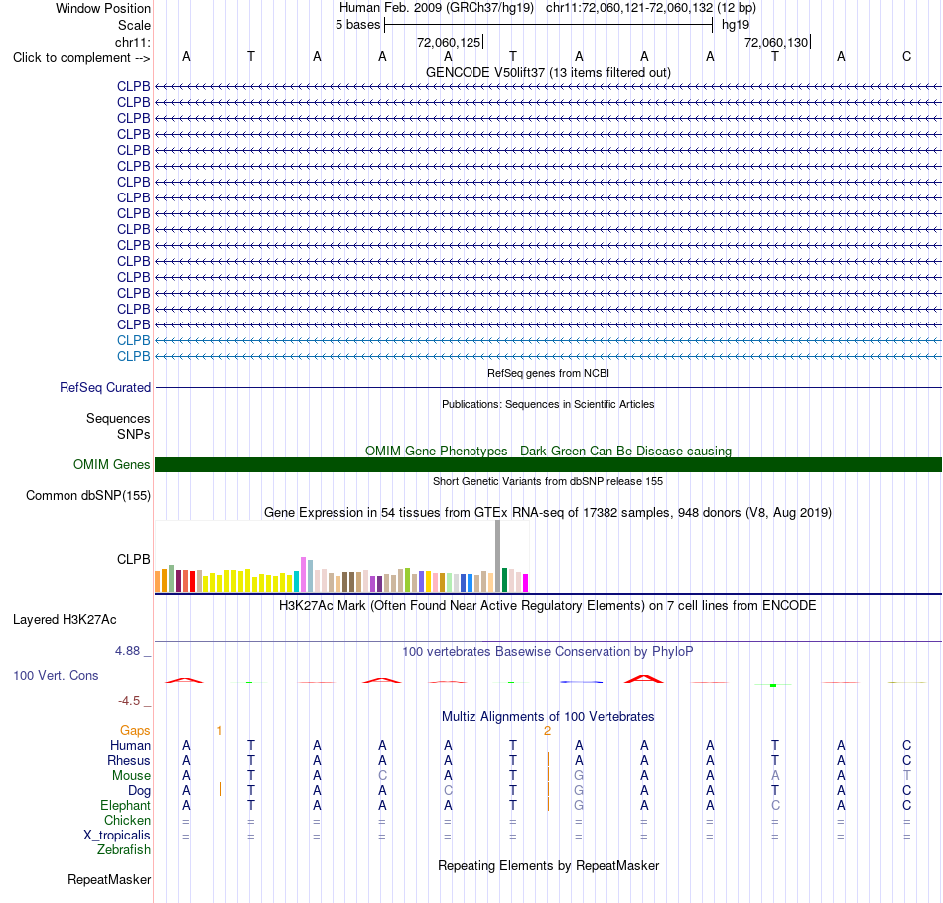
Task: Click the 'Click to complement -->' label
Action: click(x=81, y=58)
